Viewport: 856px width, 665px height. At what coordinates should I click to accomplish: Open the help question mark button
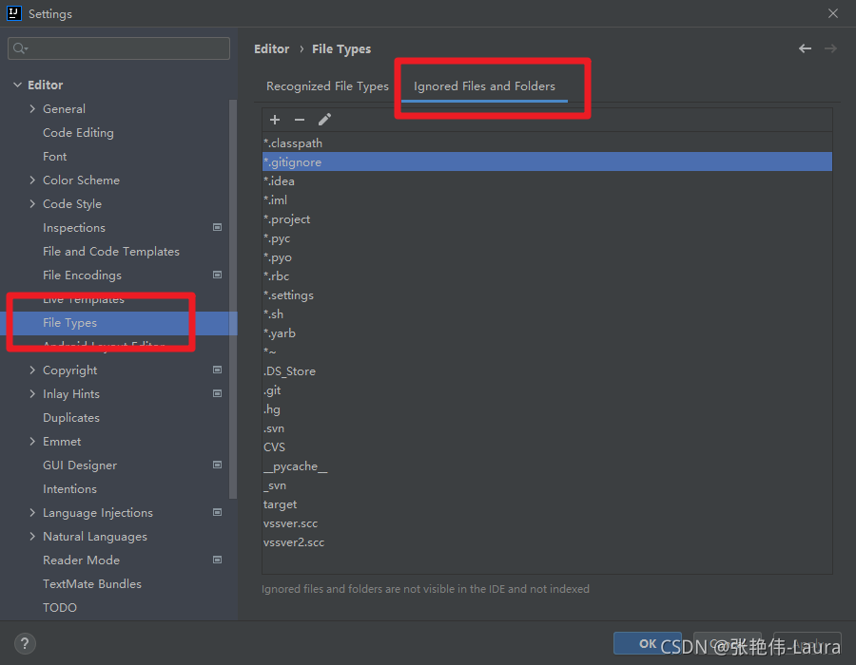tap(25, 644)
